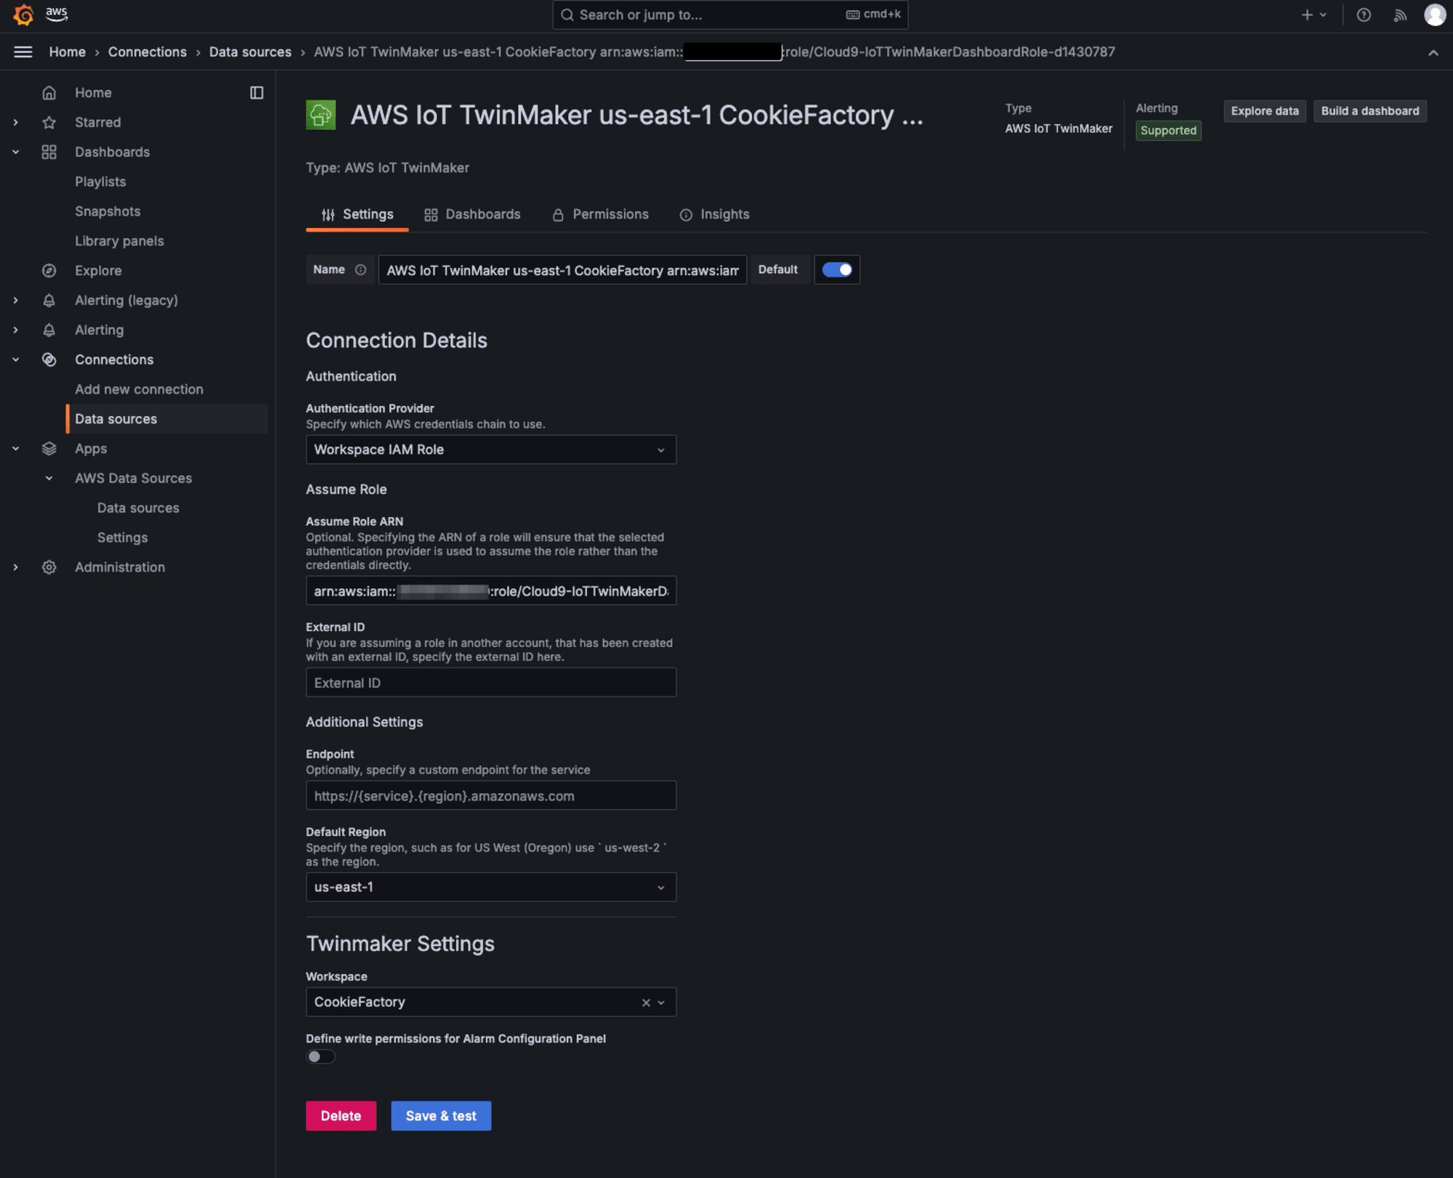Toggle the Default data source switch
Viewport: 1453px width, 1178px height.
point(837,269)
